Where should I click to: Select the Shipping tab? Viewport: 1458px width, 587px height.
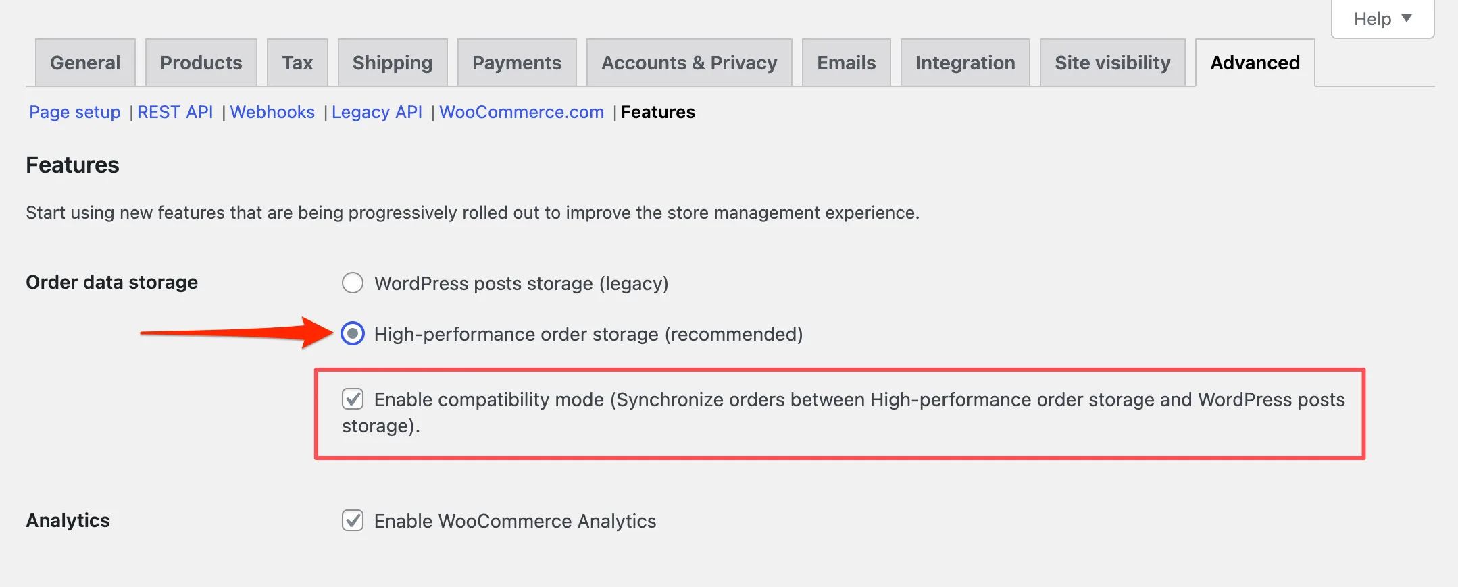pyautogui.click(x=393, y=63)
